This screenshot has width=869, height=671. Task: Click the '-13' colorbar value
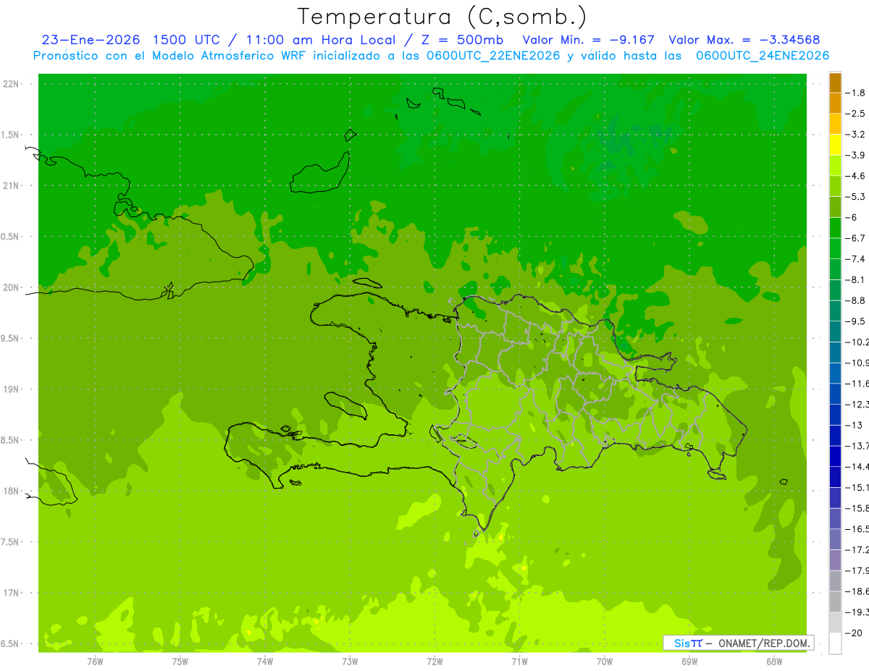point(854,425)
